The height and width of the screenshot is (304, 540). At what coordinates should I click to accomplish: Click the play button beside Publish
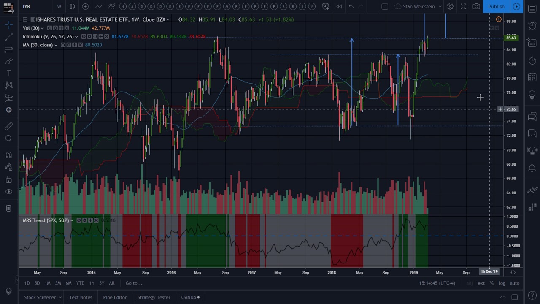click(516, 6)
